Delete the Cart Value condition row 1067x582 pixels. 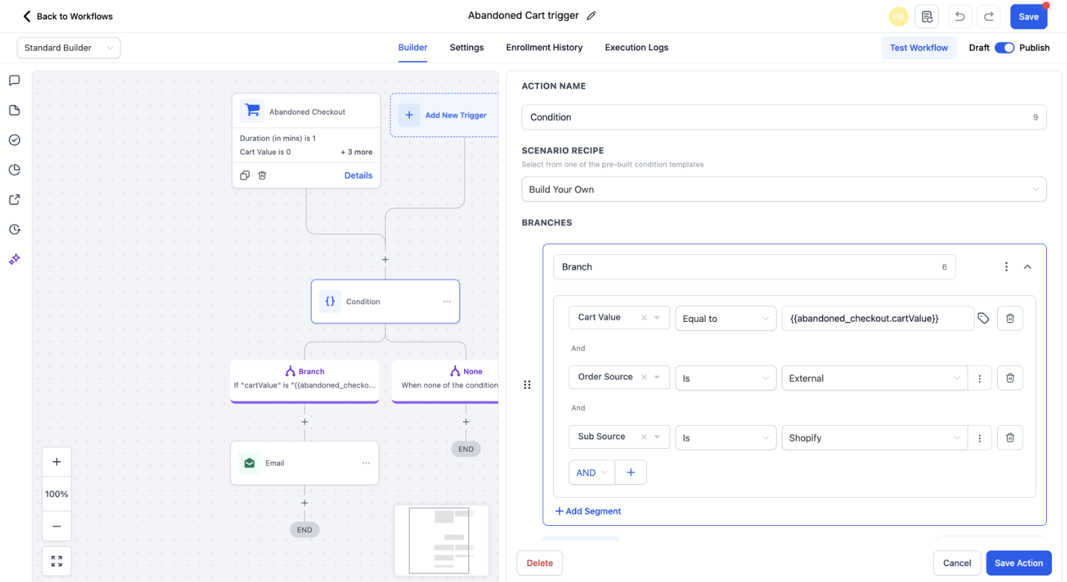point(1010,318)
